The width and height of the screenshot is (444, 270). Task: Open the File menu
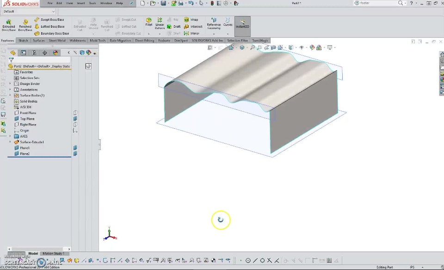click(x=50, y=3)
